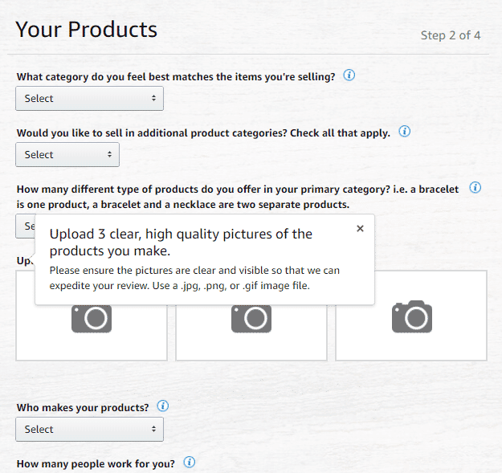This screenshot has height=473, width=502.
Task: Open the partially hidden product count dropdown
Action: 26,226
